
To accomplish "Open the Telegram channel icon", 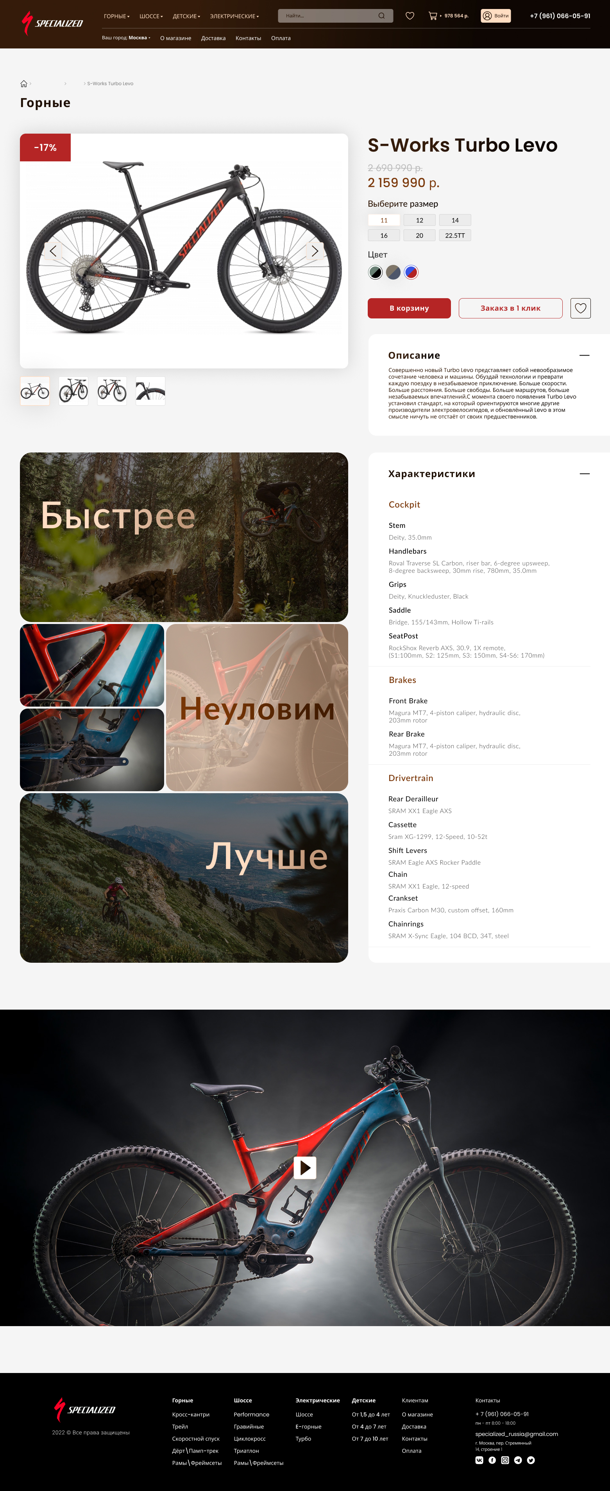I will tap(518, 1460).
